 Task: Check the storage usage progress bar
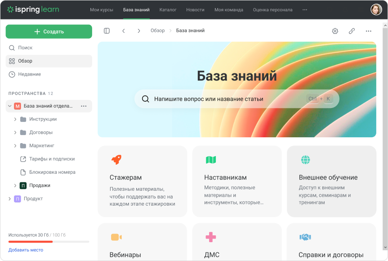click(x=49, y=241)
